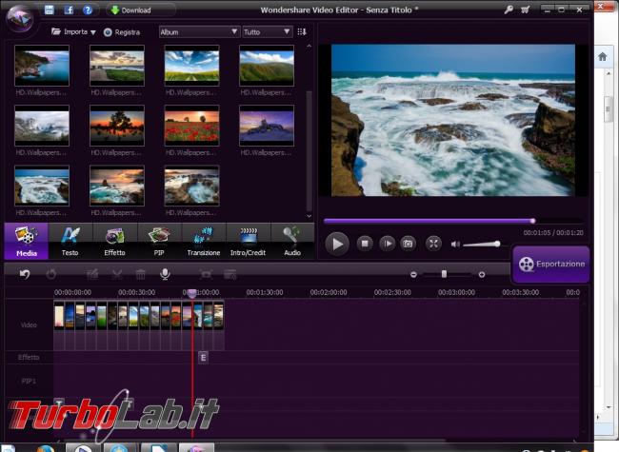Select the E effect clip on Effetto track

tap(203, 358)
